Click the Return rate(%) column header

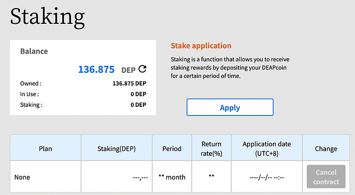211,148
